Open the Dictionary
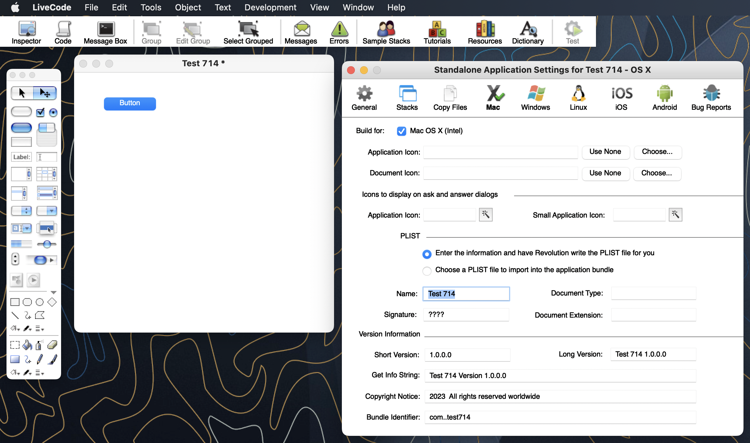 pyautogui.click(x=528, y=32)
